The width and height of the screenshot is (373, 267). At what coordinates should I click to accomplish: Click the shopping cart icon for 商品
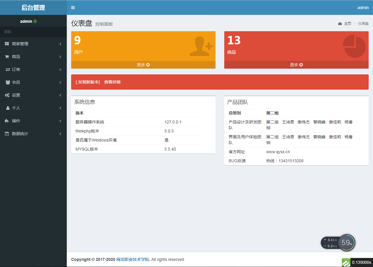(x=7, y=57)
